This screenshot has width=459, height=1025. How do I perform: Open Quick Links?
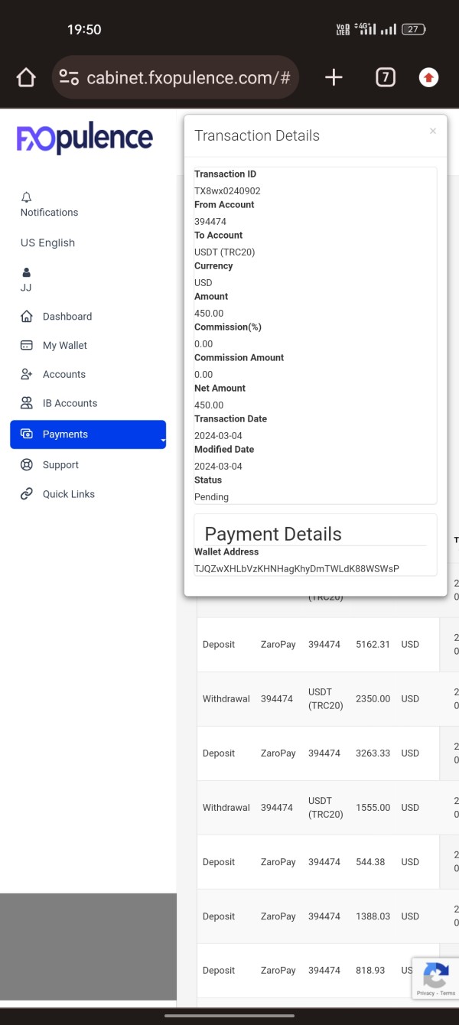(x=69, y=494)
